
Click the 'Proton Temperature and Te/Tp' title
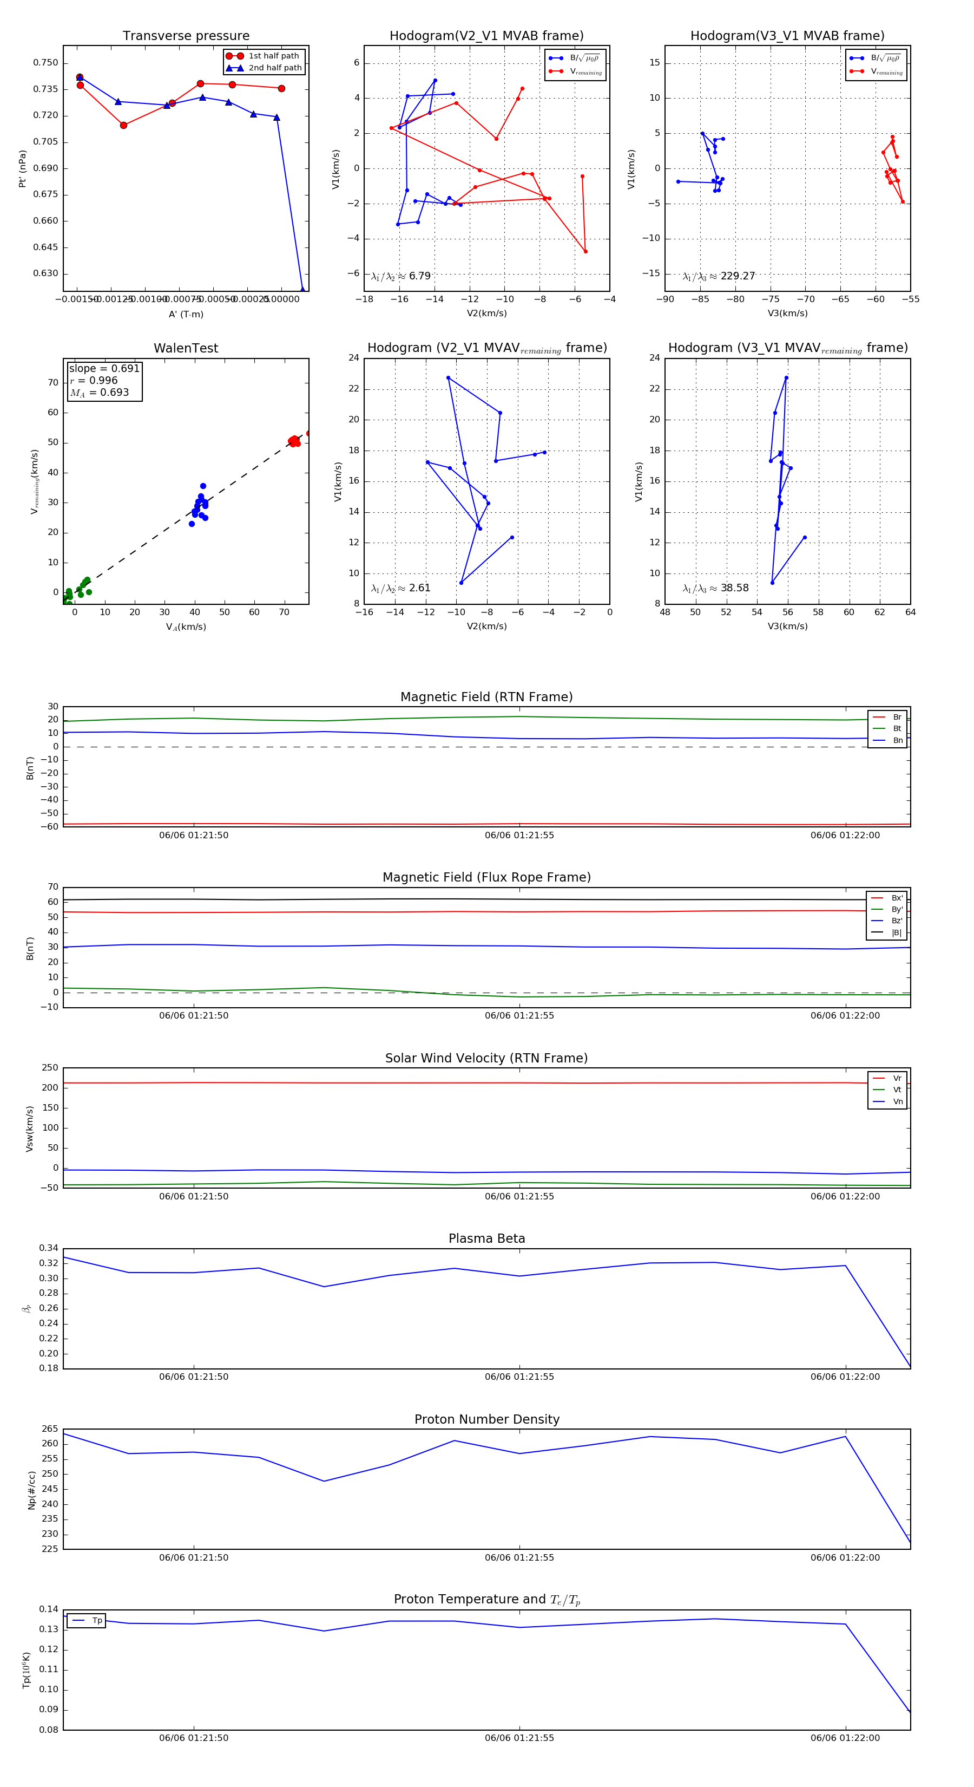coord(486,1600)
